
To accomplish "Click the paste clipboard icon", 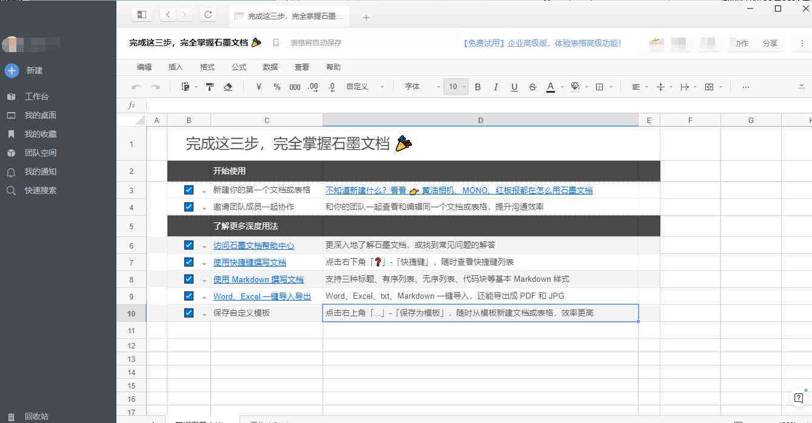I will (x=186, y=87).
